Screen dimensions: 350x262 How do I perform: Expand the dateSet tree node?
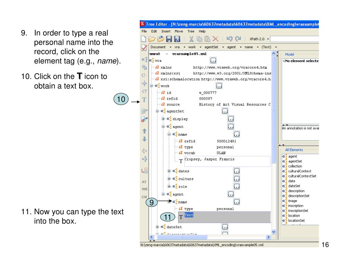(157, 227)
